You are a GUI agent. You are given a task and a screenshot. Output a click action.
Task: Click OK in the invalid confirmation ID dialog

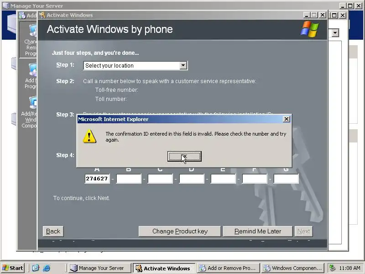click(184, 156)
